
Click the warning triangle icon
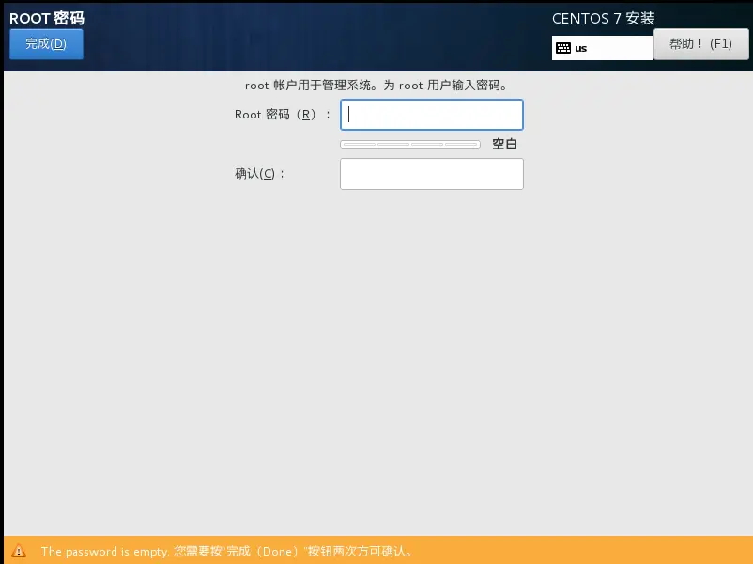pos(19,551)
